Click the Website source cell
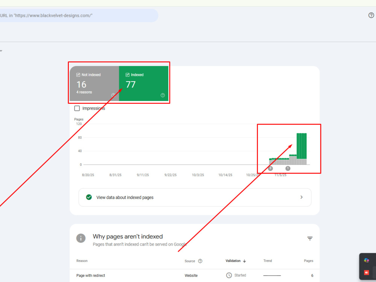The height and width of the screenshot is (282, 376). tap(191, 276)
